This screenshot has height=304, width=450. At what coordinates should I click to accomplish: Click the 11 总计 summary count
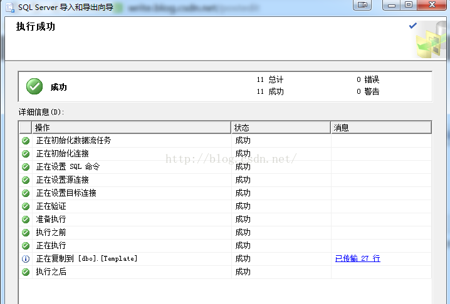click(x=270, y=79)
